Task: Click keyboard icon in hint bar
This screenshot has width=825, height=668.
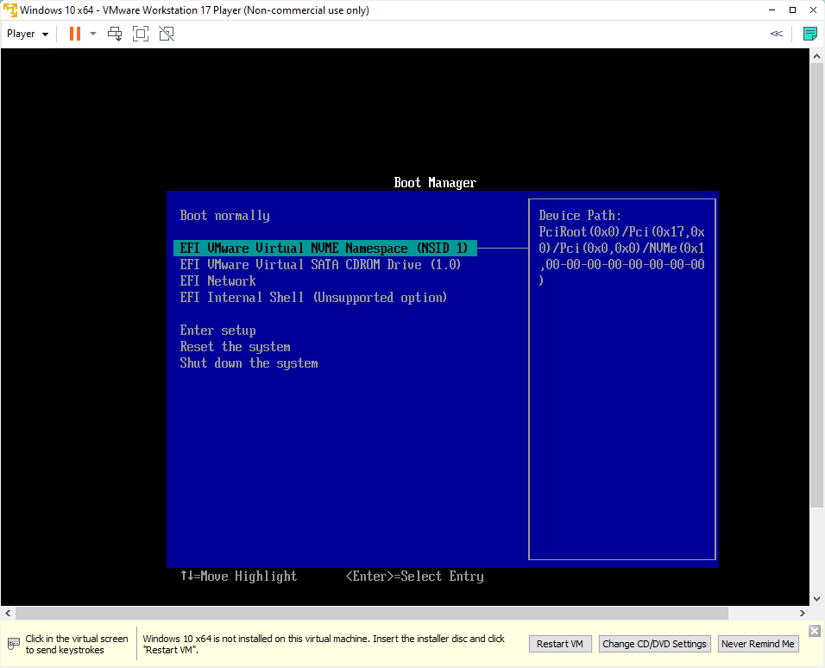Action: (14, 644)
